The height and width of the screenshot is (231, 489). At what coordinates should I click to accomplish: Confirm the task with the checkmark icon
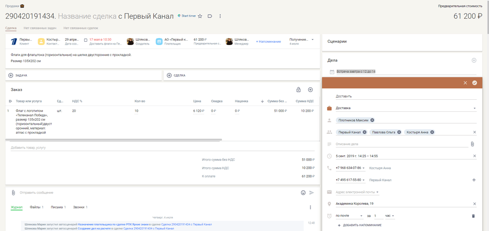(x=474, y=83)
